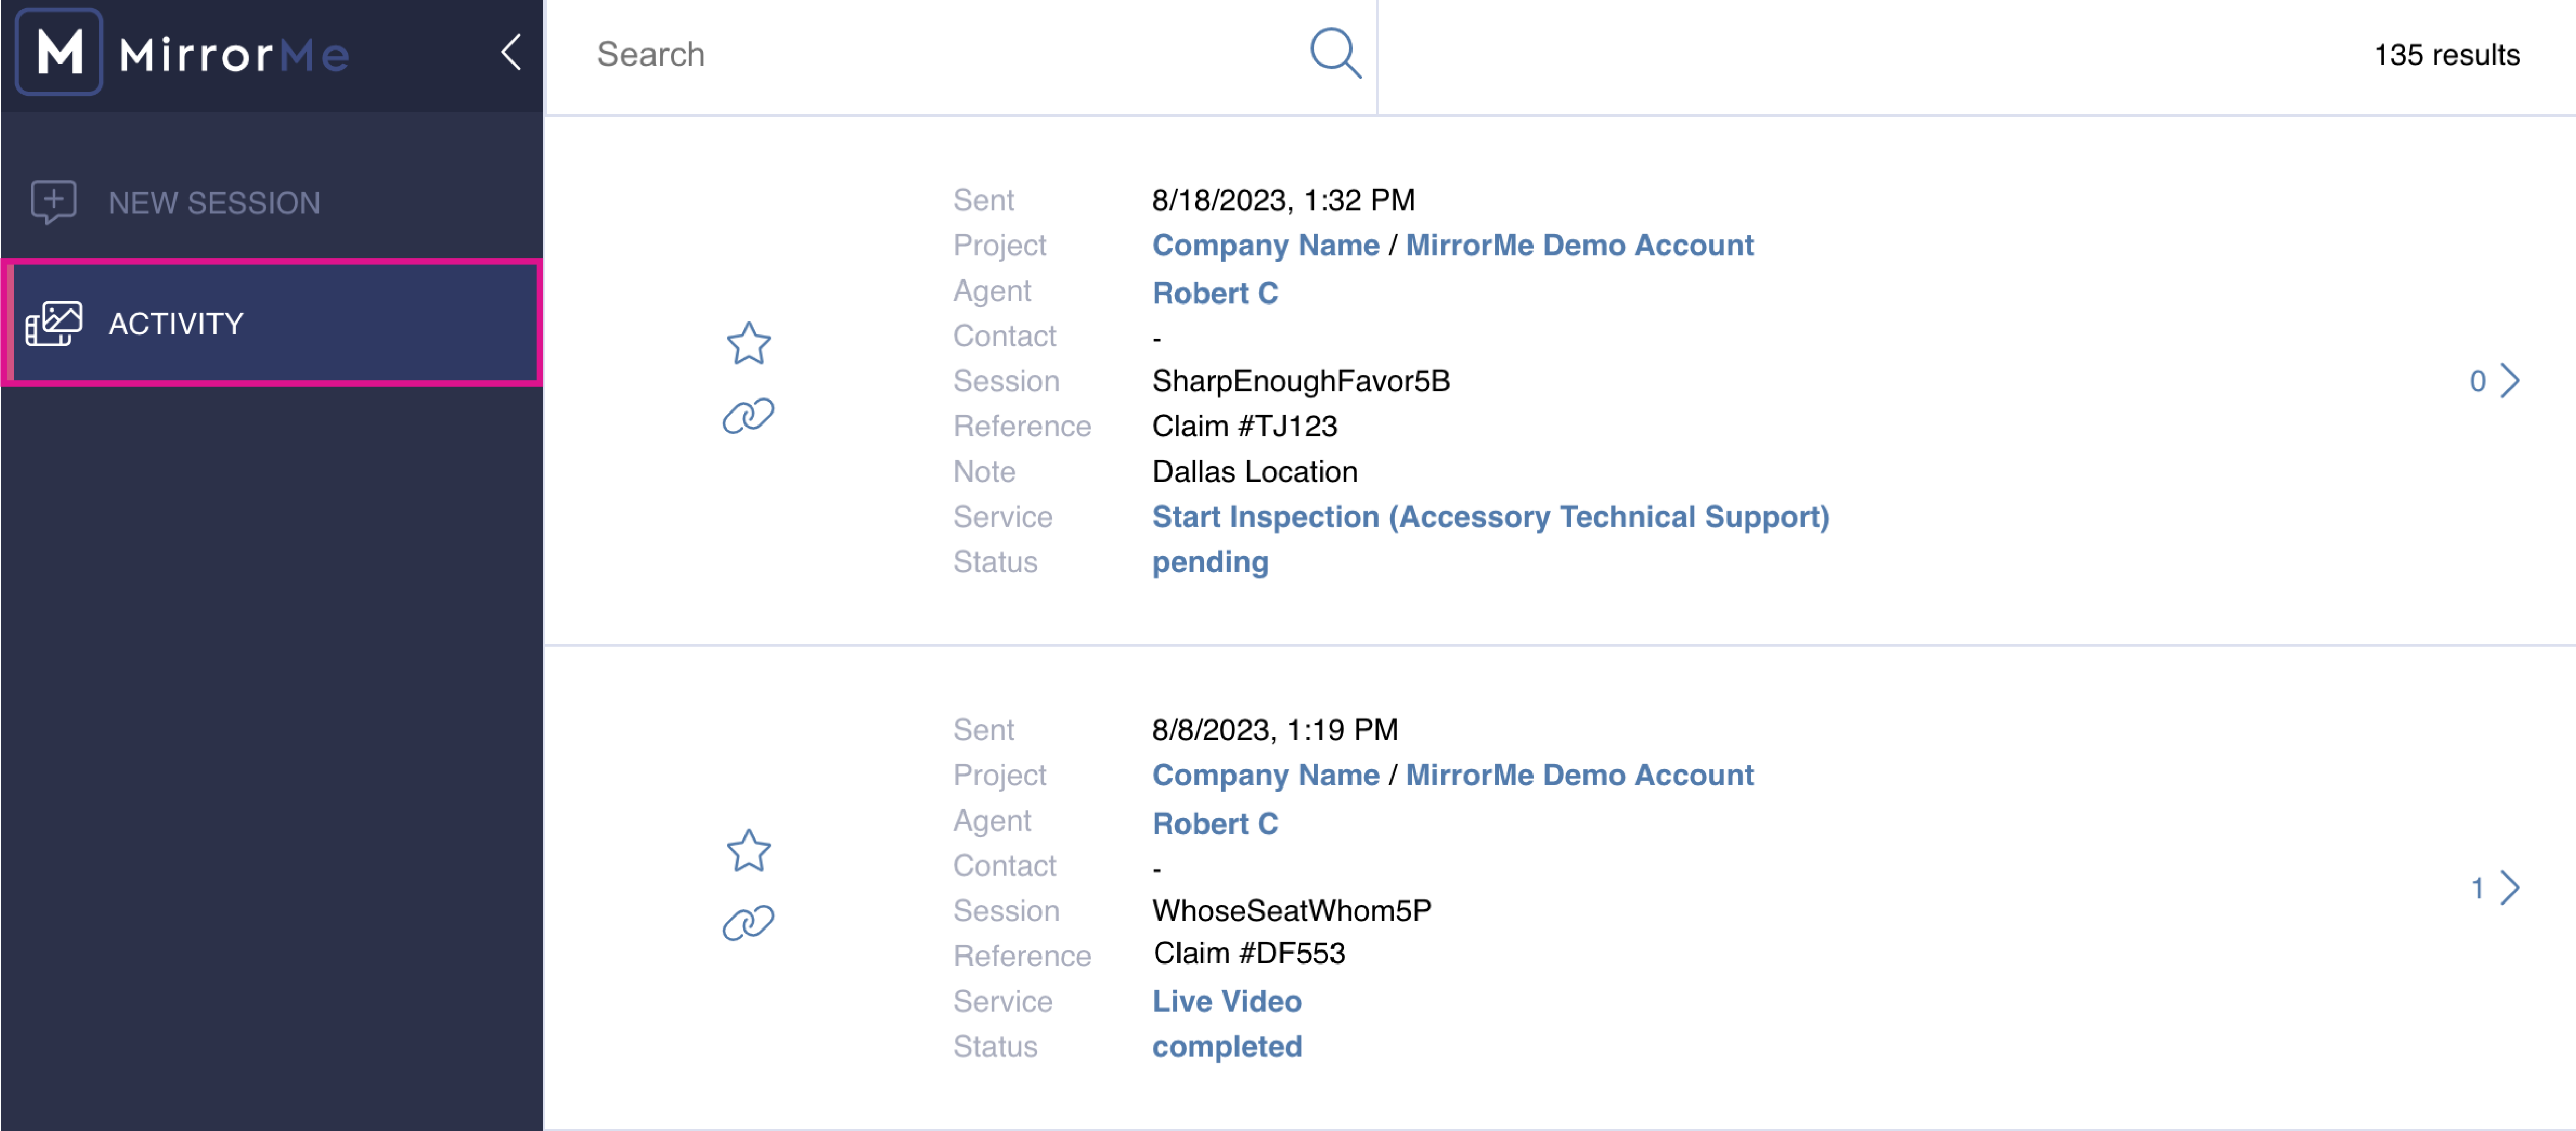
Task: Select session name SharpEnoughFavor5B
Action: point(1300,382)
